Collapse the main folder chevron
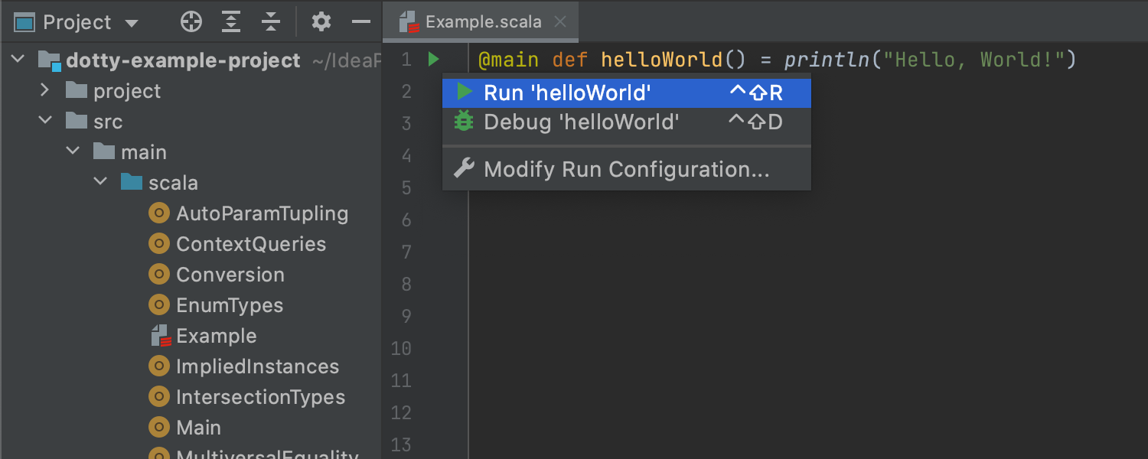This screenshot has width=1148, height=459. 73,151
